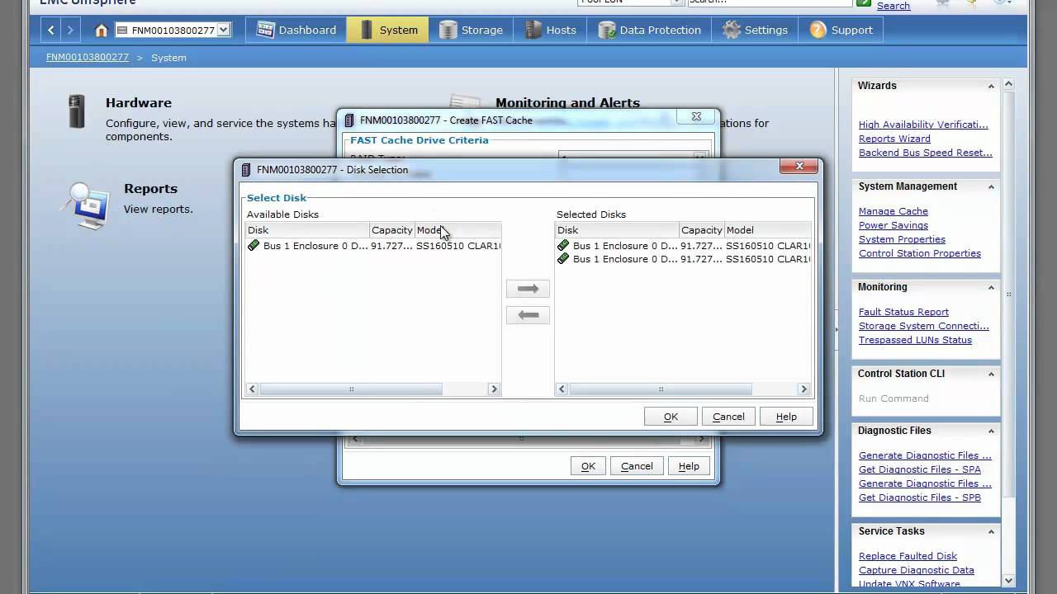The height and width of the screenshot is (594, 1057).
Task: Select the disk in Available Disks list
Action: [373, 246]
